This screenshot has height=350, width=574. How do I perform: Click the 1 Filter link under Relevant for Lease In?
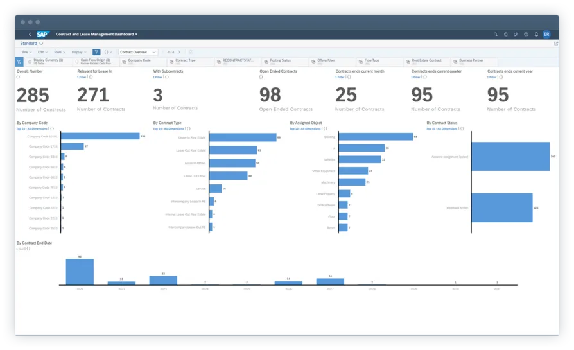(82, 77)
